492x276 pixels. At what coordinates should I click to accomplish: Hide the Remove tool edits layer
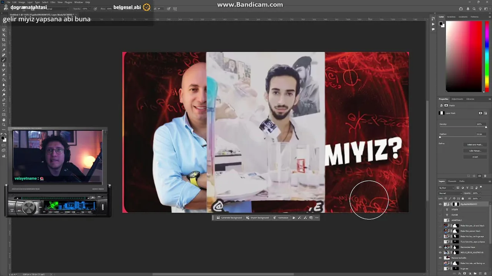440,258
